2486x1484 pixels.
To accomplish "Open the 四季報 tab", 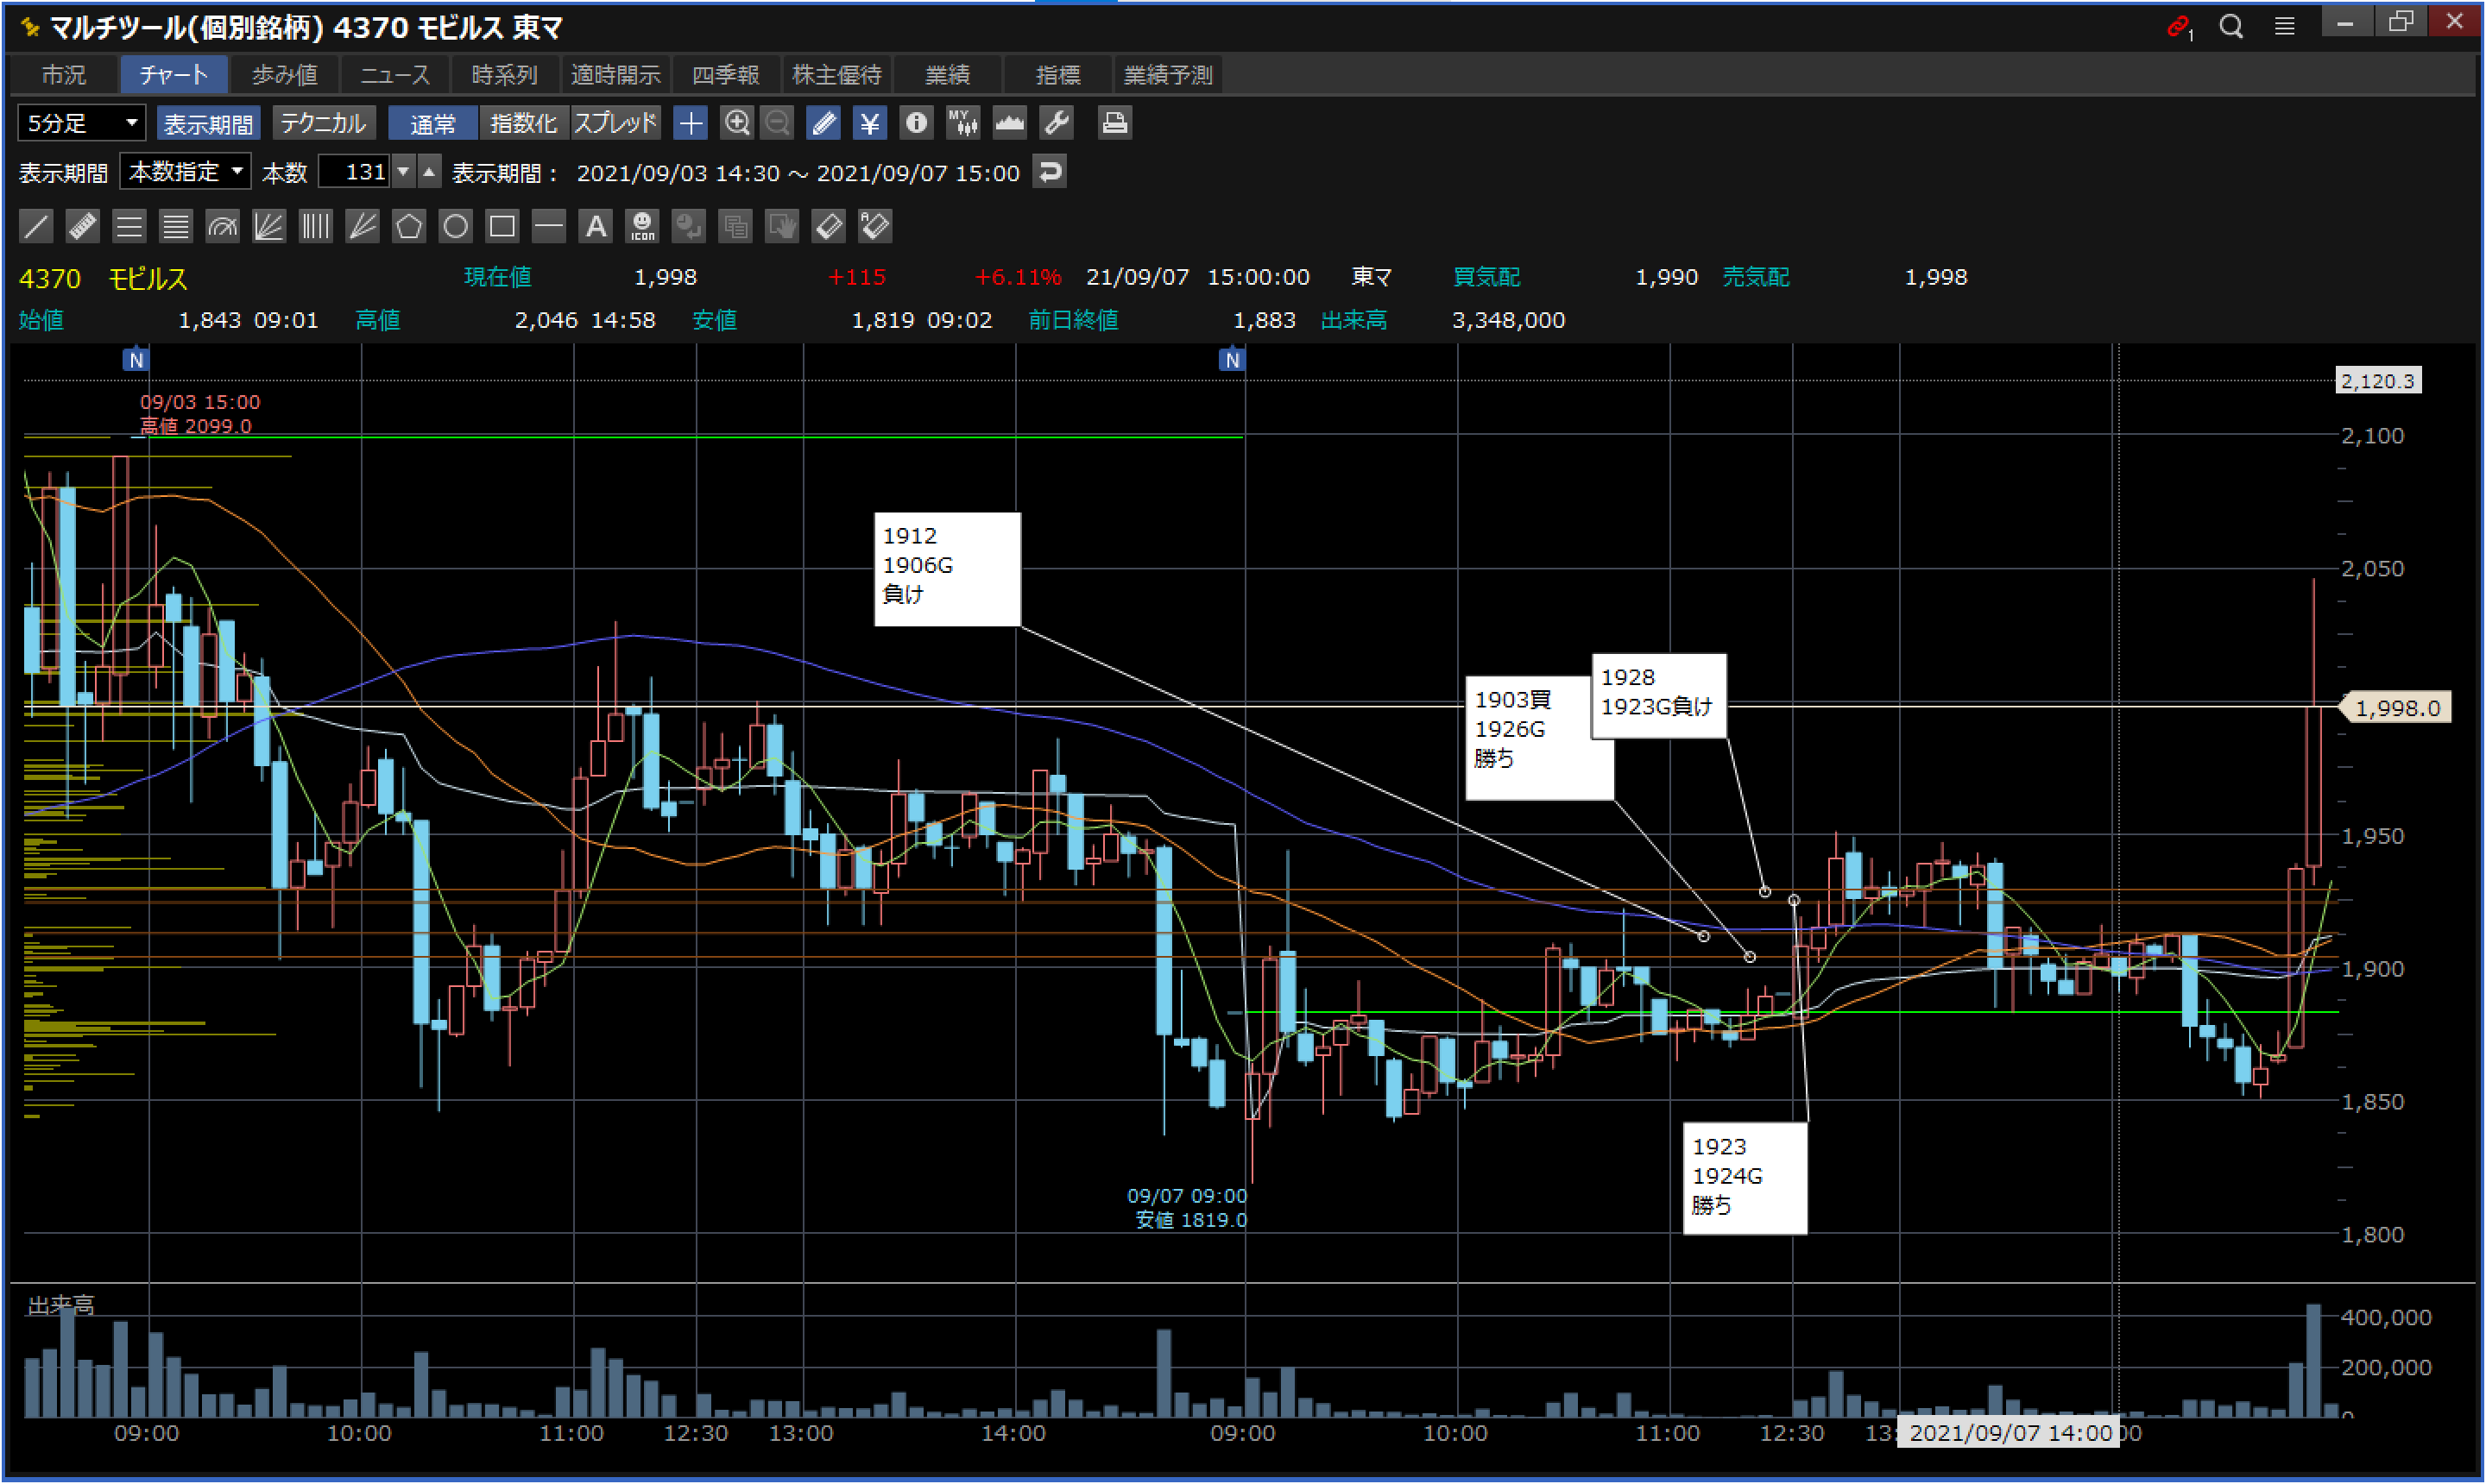I will pos(725,75).
